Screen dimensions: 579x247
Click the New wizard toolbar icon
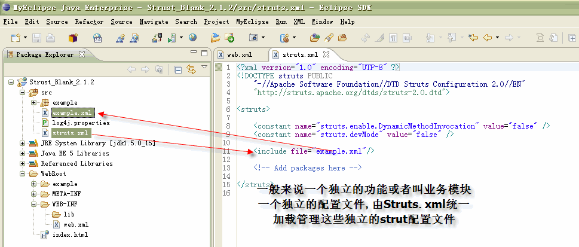pyautogui.click(x=15, y=38)
